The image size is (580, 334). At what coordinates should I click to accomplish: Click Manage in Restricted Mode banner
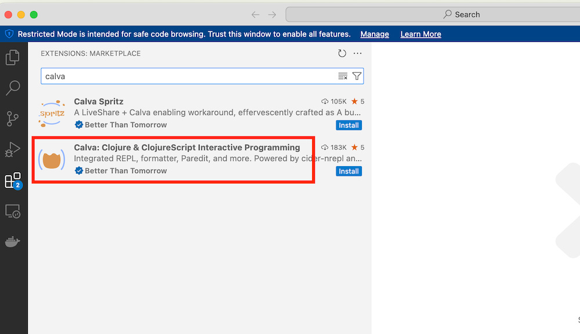coord(374,34)
